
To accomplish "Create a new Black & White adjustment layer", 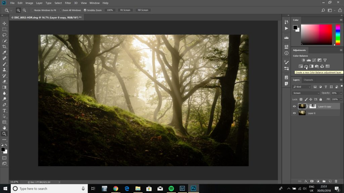I will (x=311, y=66).
